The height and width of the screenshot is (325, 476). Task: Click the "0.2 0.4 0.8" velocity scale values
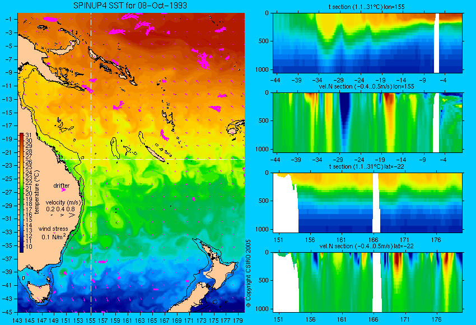[60, 209]
